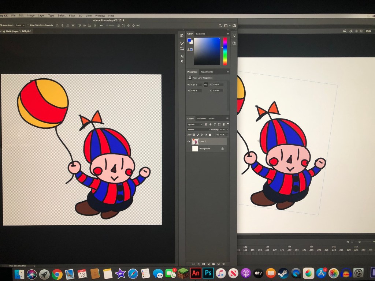Viewport: 375px width, 281px height.
Task: Launch Adobe Animate from the dock
Action: click(x=196, y=273)
